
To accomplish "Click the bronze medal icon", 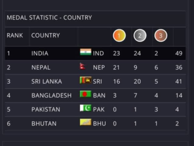I will [x=161, y=36].
